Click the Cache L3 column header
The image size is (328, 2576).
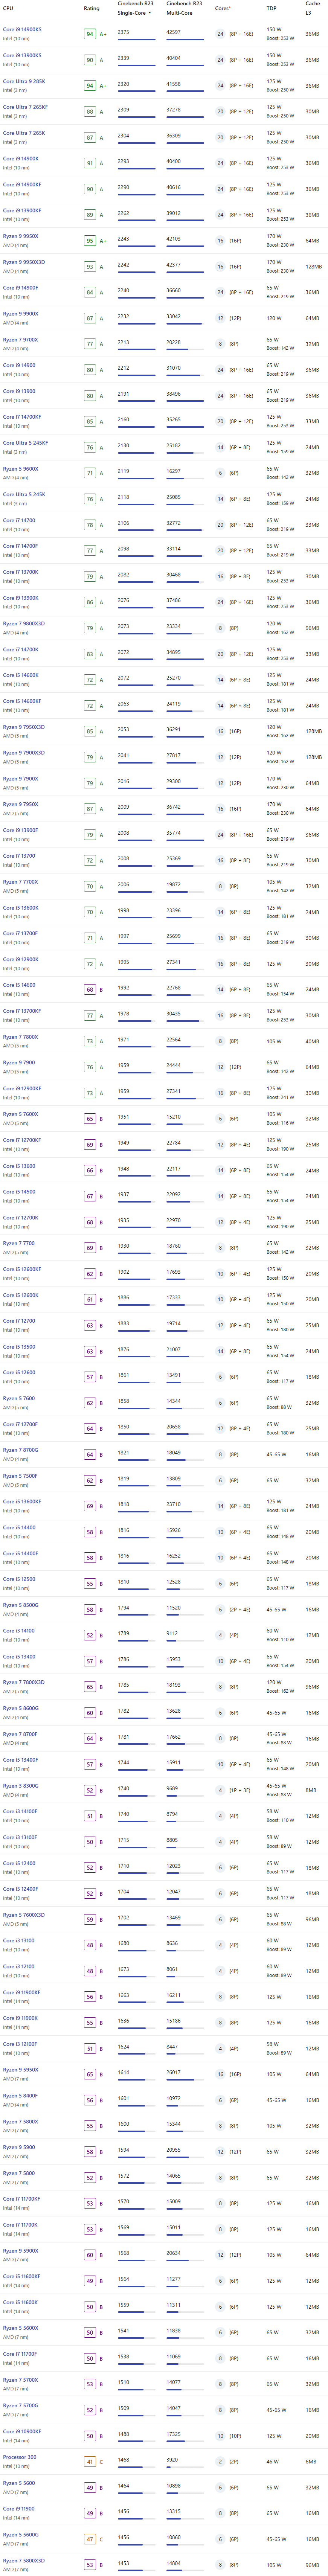point(312,8)
